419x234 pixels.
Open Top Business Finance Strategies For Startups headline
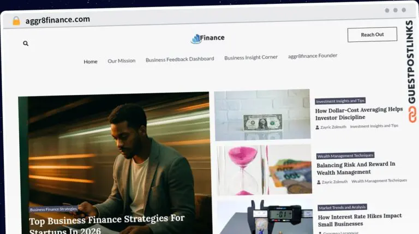click(107, 224)
